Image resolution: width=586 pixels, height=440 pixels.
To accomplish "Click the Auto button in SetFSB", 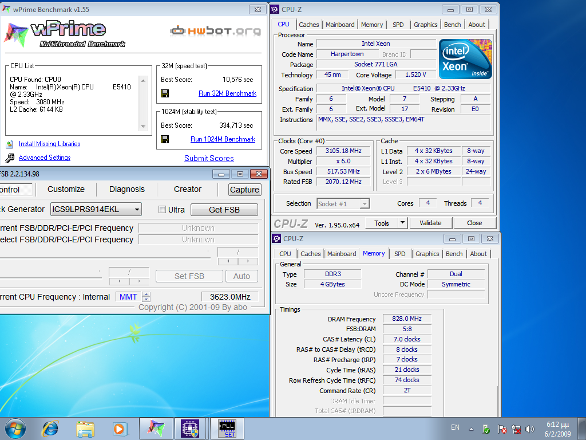I will click(242, 276).
